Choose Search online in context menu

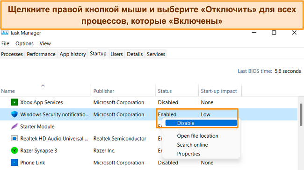coord(192,145)
